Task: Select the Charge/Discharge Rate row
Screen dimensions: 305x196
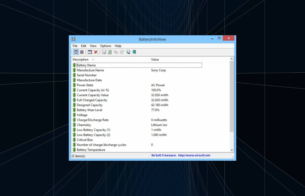Action: (x=137, y=120)
